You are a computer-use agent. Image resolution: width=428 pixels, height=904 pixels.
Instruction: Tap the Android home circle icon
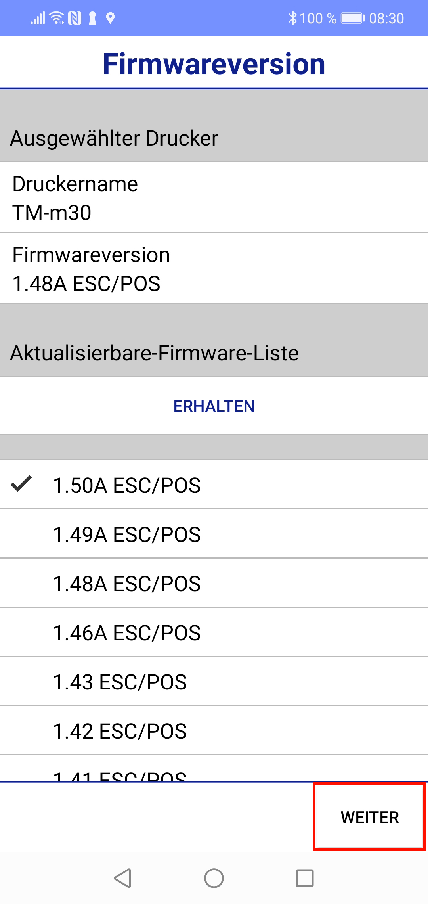click(214, 878)
